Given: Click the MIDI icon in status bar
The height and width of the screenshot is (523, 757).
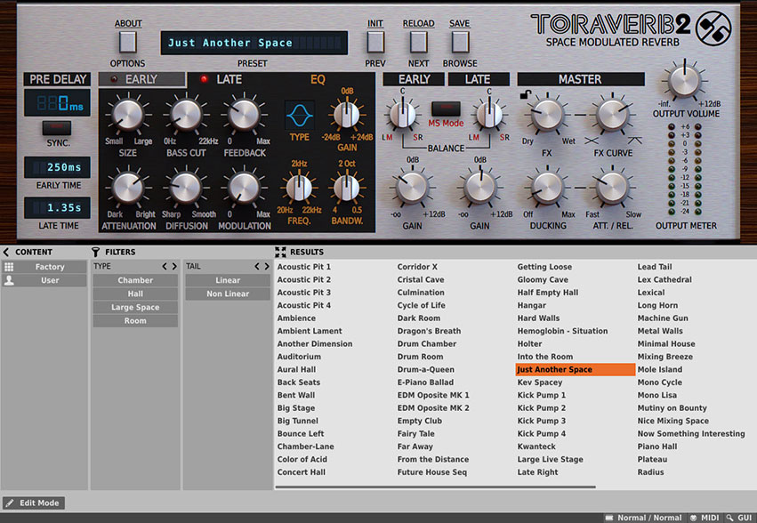Looking at the screenshot, I should (694, 517).
